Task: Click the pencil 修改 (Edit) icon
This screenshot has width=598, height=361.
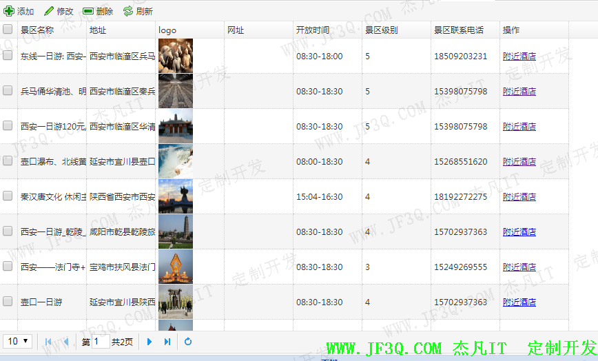Action: point(49,11)
